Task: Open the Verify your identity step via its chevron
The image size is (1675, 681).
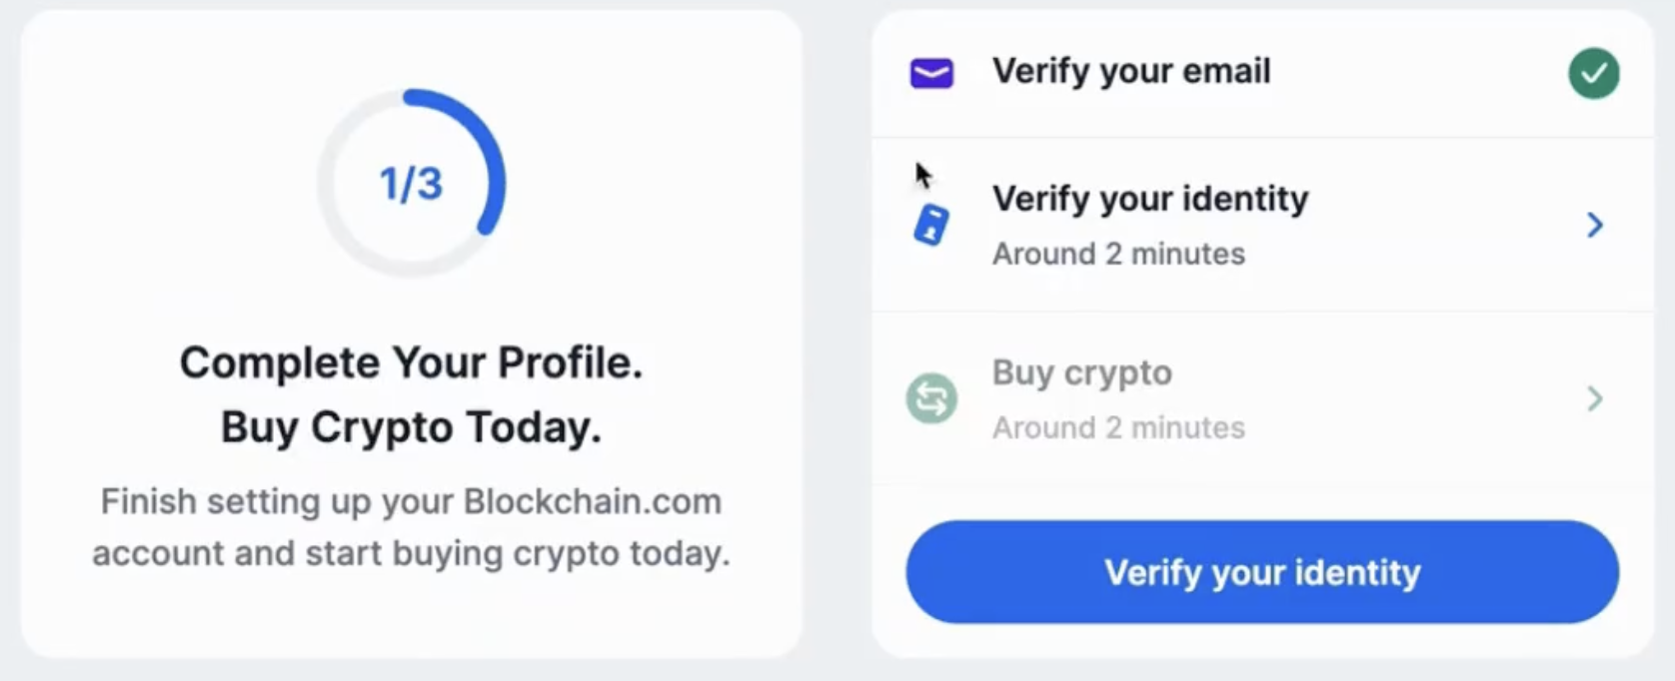Action: click(1594, 226)
